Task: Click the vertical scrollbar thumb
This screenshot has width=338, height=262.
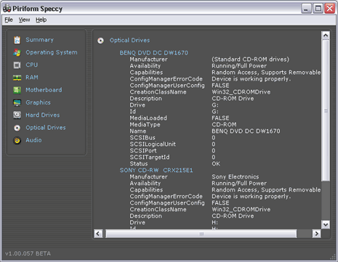Action: [x=326, y=110]
